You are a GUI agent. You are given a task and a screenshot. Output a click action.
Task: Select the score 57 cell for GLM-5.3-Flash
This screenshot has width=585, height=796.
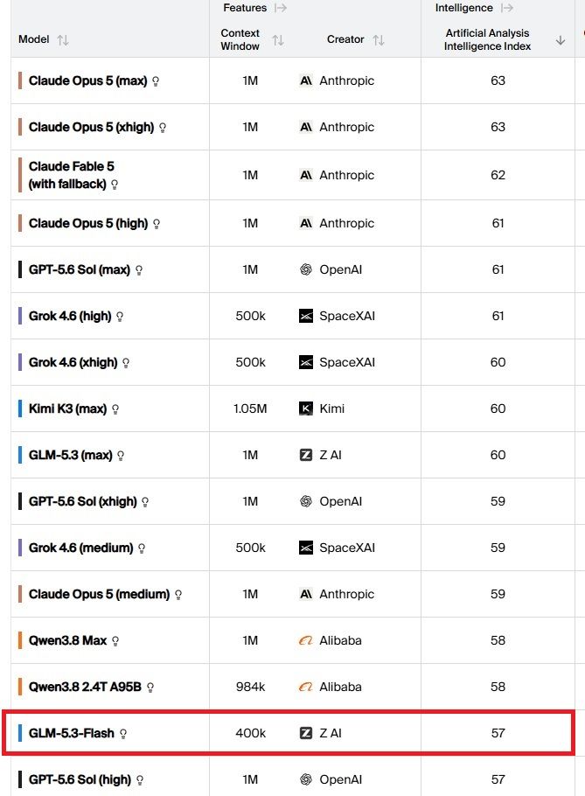click(x=498, y=733)
